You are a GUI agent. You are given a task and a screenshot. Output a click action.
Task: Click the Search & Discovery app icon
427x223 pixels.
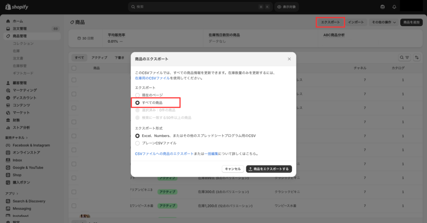pos(8,201)
